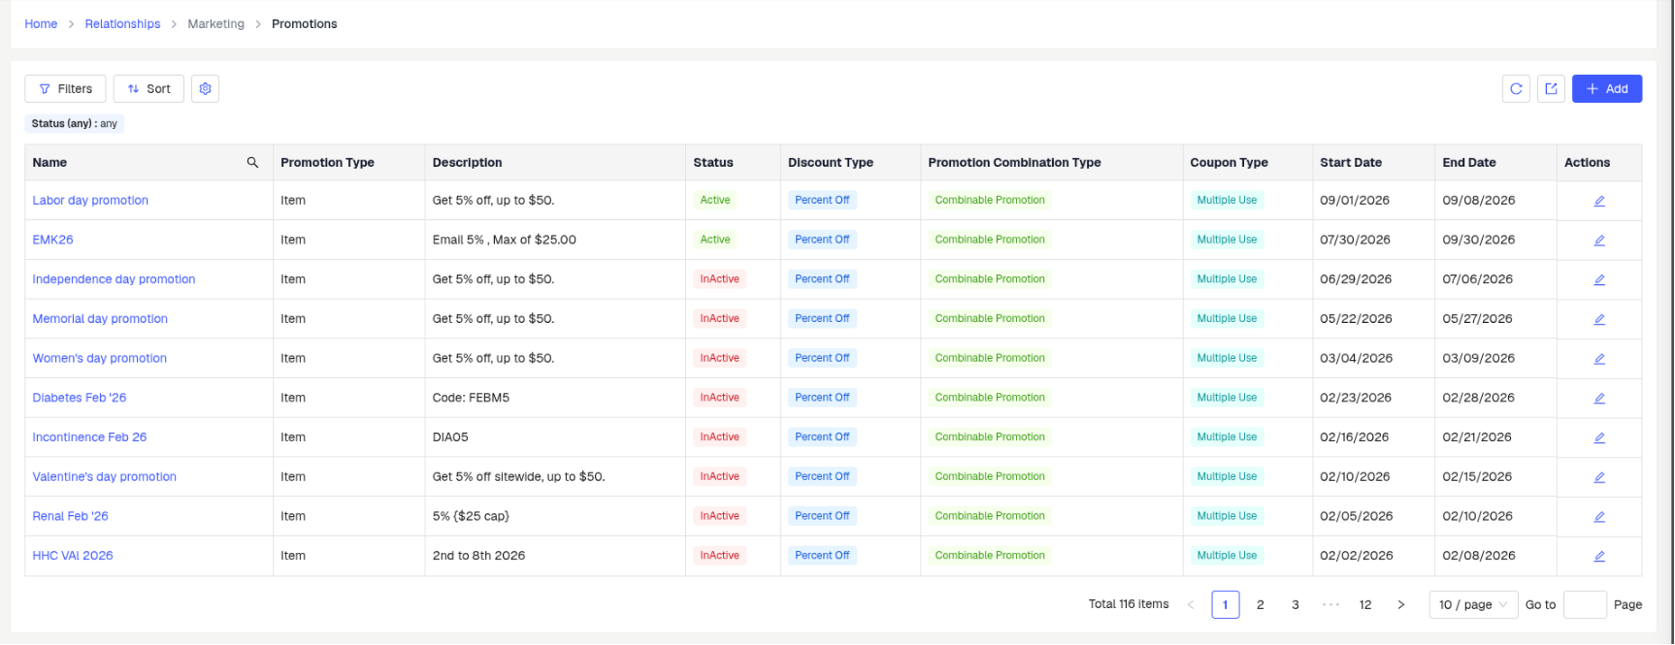Click the export icon beside Add button
Screen dimensions: 1675x645
pyautogui.click(x=1551, y=89)
